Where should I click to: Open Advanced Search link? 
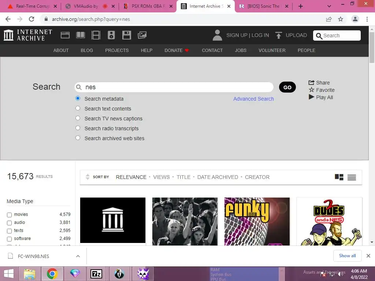coord(253,99)
